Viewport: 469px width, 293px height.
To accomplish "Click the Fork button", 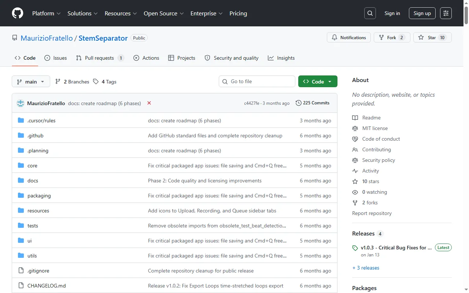I will [392, 37].
